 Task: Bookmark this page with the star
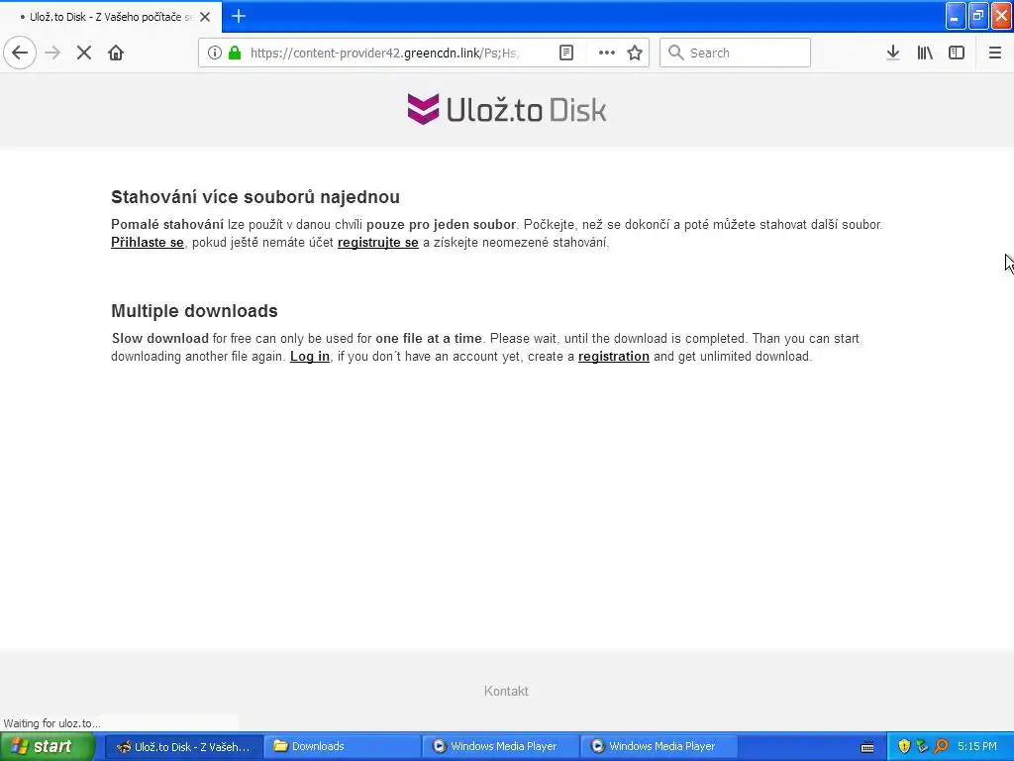[635, 53]
